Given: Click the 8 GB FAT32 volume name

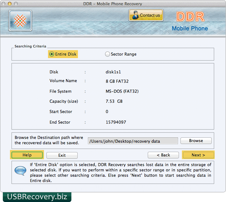Looking at the screenshot, I should (x=117, y=81).
